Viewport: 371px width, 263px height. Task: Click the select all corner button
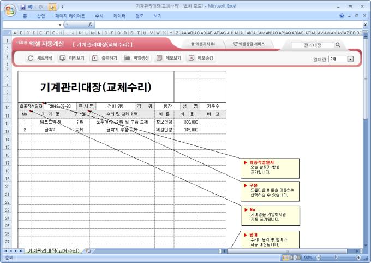(x=7, y=33)
